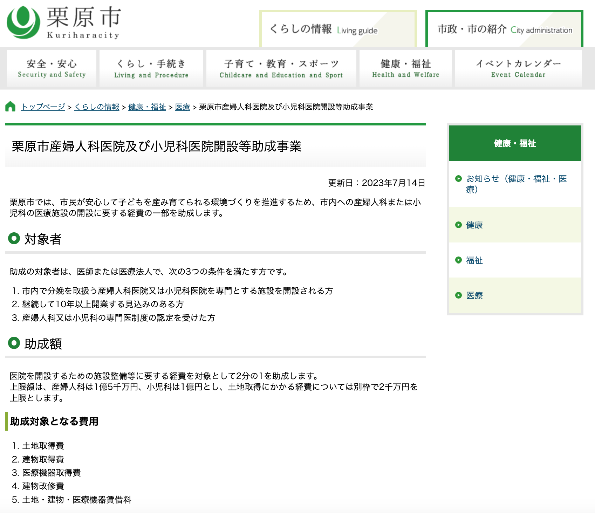The width and height of the screenshot is (595, 513).
Task: Click page title 栗原市産婦人科医院及び小児科医院開設等助成事業
Action: click(x=157, y=146)
